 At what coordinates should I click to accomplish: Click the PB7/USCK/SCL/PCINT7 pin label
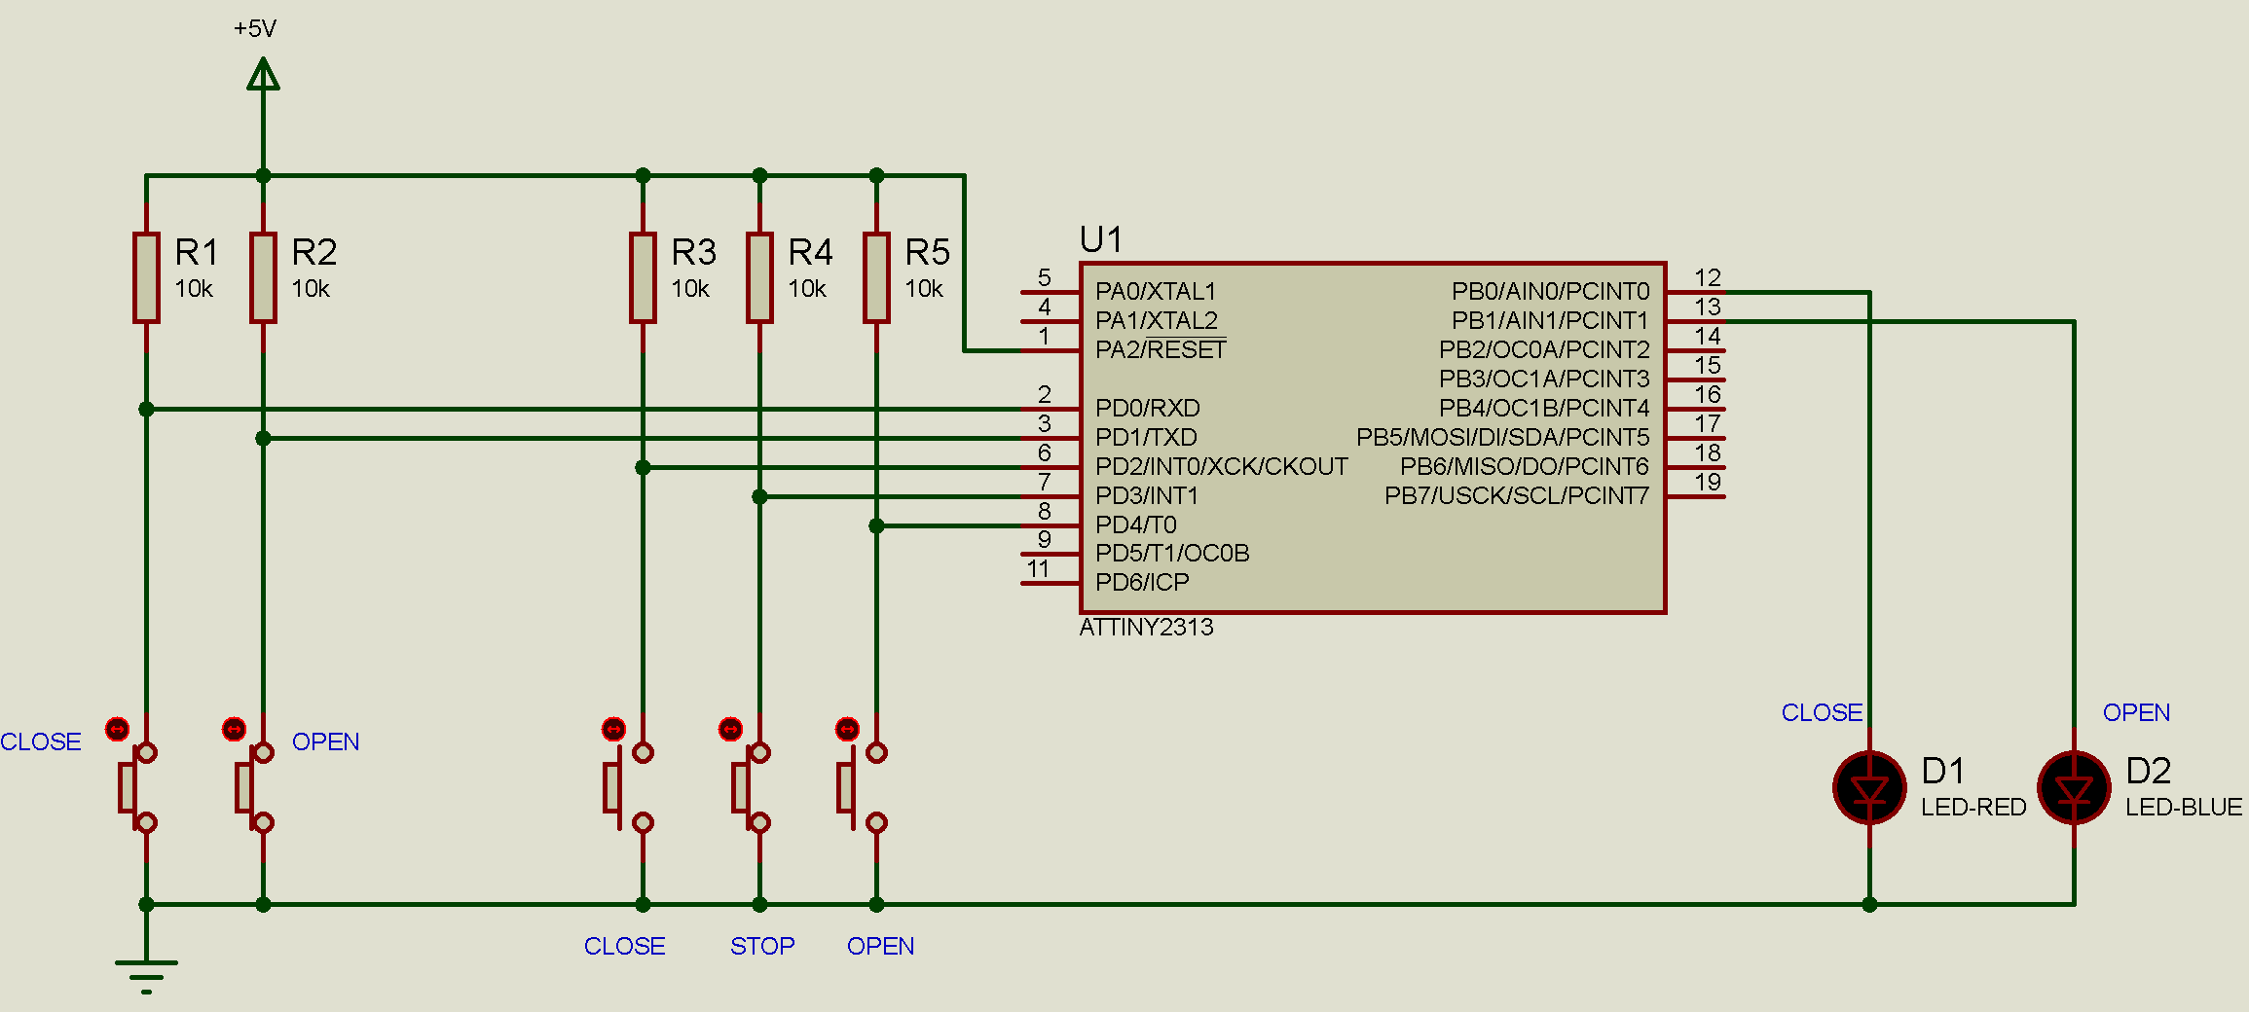click(1517, 495)
